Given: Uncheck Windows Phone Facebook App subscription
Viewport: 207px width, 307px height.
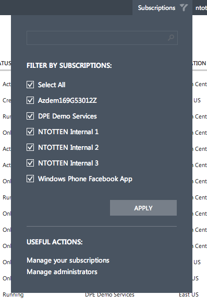Looking at the screenshot, I should click(30, 179).
